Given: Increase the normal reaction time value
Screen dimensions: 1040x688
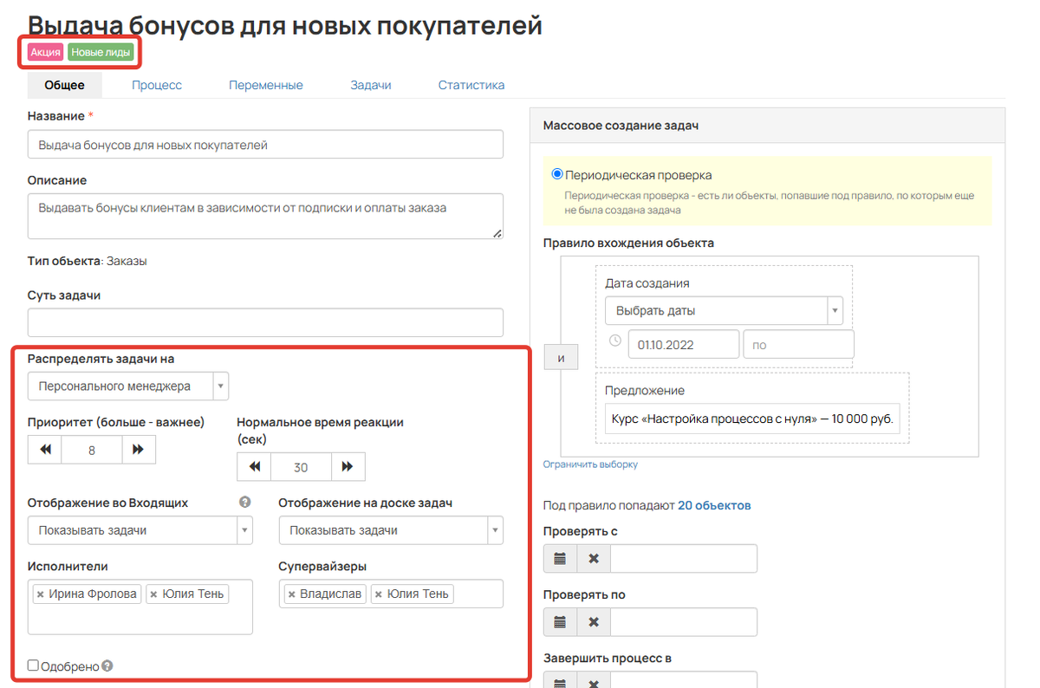Looking at the screenshot, I should pyautogui.click(x=348, y=466).
